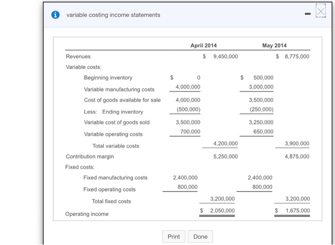335x245 pixels.
Task: Click May contribution margin 4,875,000
Action: coord(297,156)
